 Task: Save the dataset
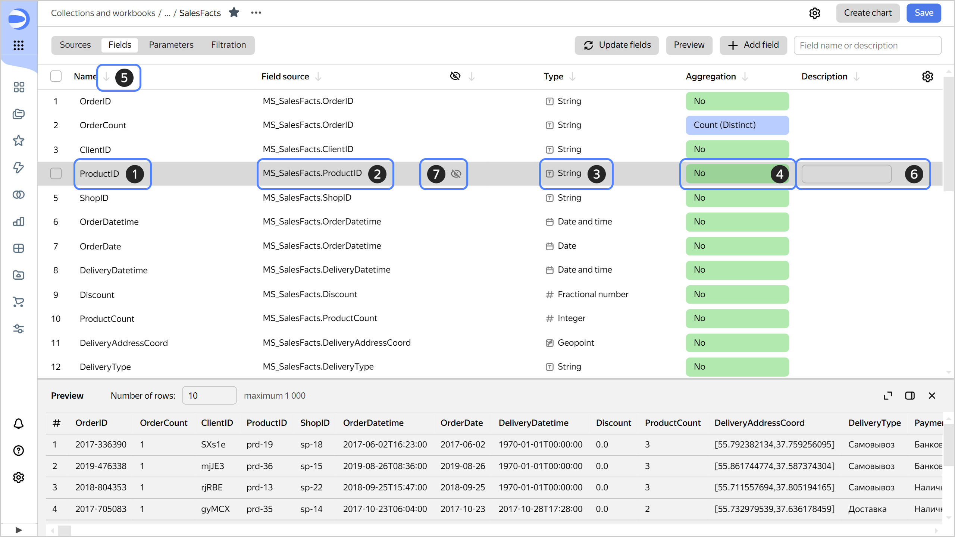pos(924,13)
